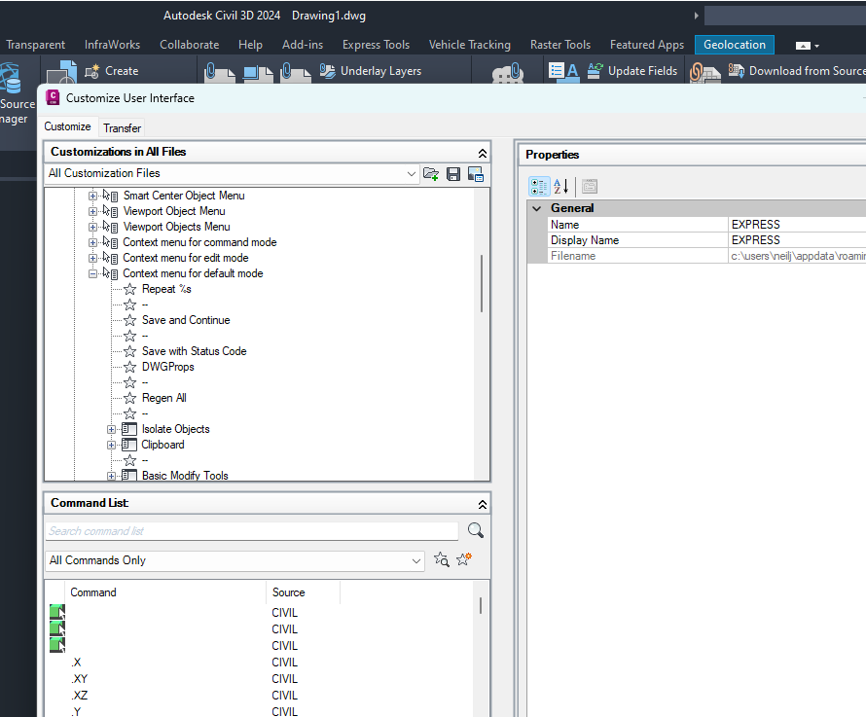Click the Save All Customization Files icon
The height and width of the screenshot is (717, 866).
tap(453, 173)
